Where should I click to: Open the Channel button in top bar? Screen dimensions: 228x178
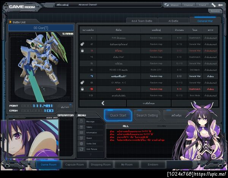click(x=188, y=5)
